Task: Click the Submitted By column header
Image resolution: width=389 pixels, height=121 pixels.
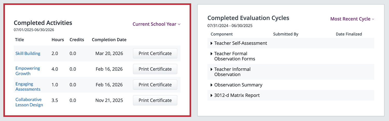Action: [286, 34]
